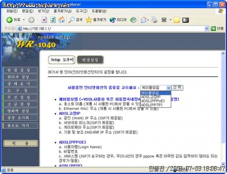Image resolution: width=227 pixels, height=174 pixels.
Task: Open the Favorites (즐겨찾기) star button
Action: point(96,20)
